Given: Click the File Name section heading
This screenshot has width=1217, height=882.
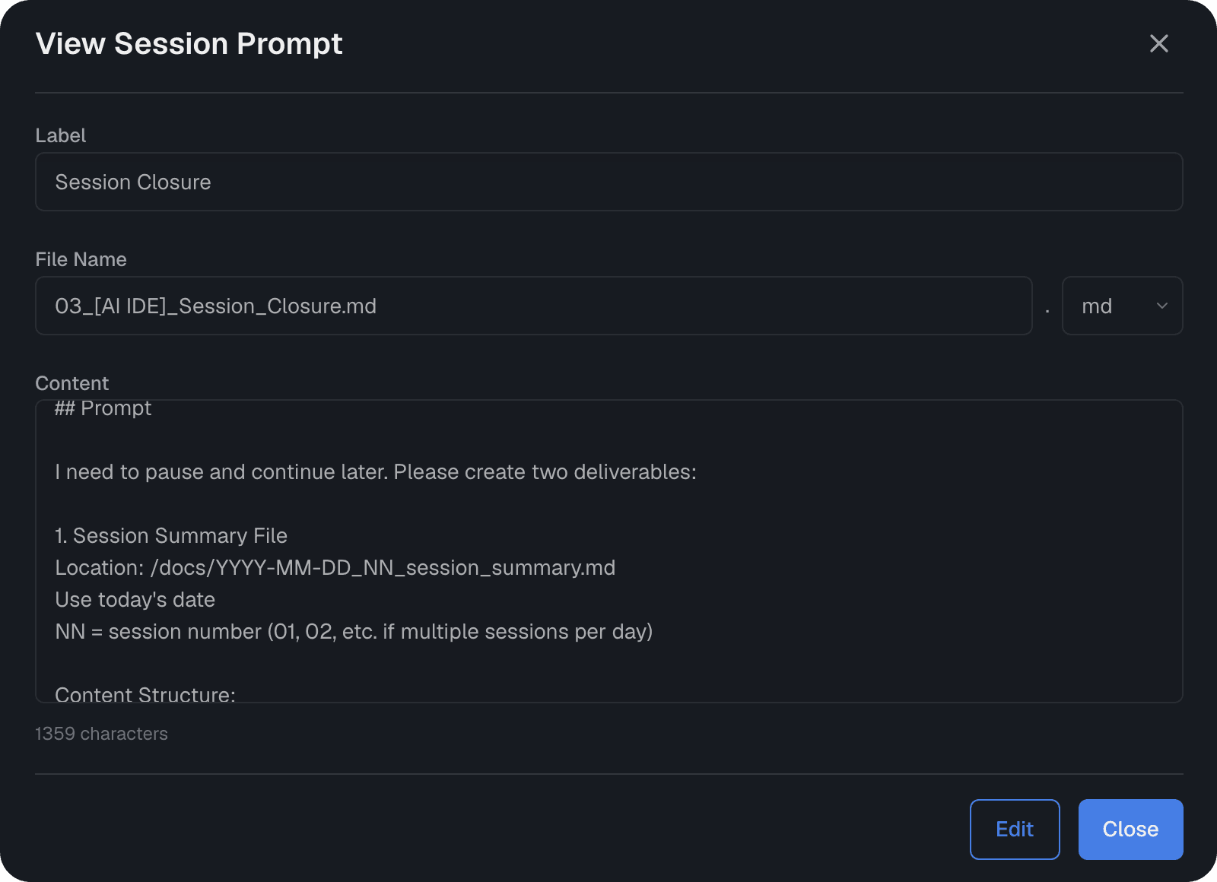Looking at the screenshot, I should 81,259.
